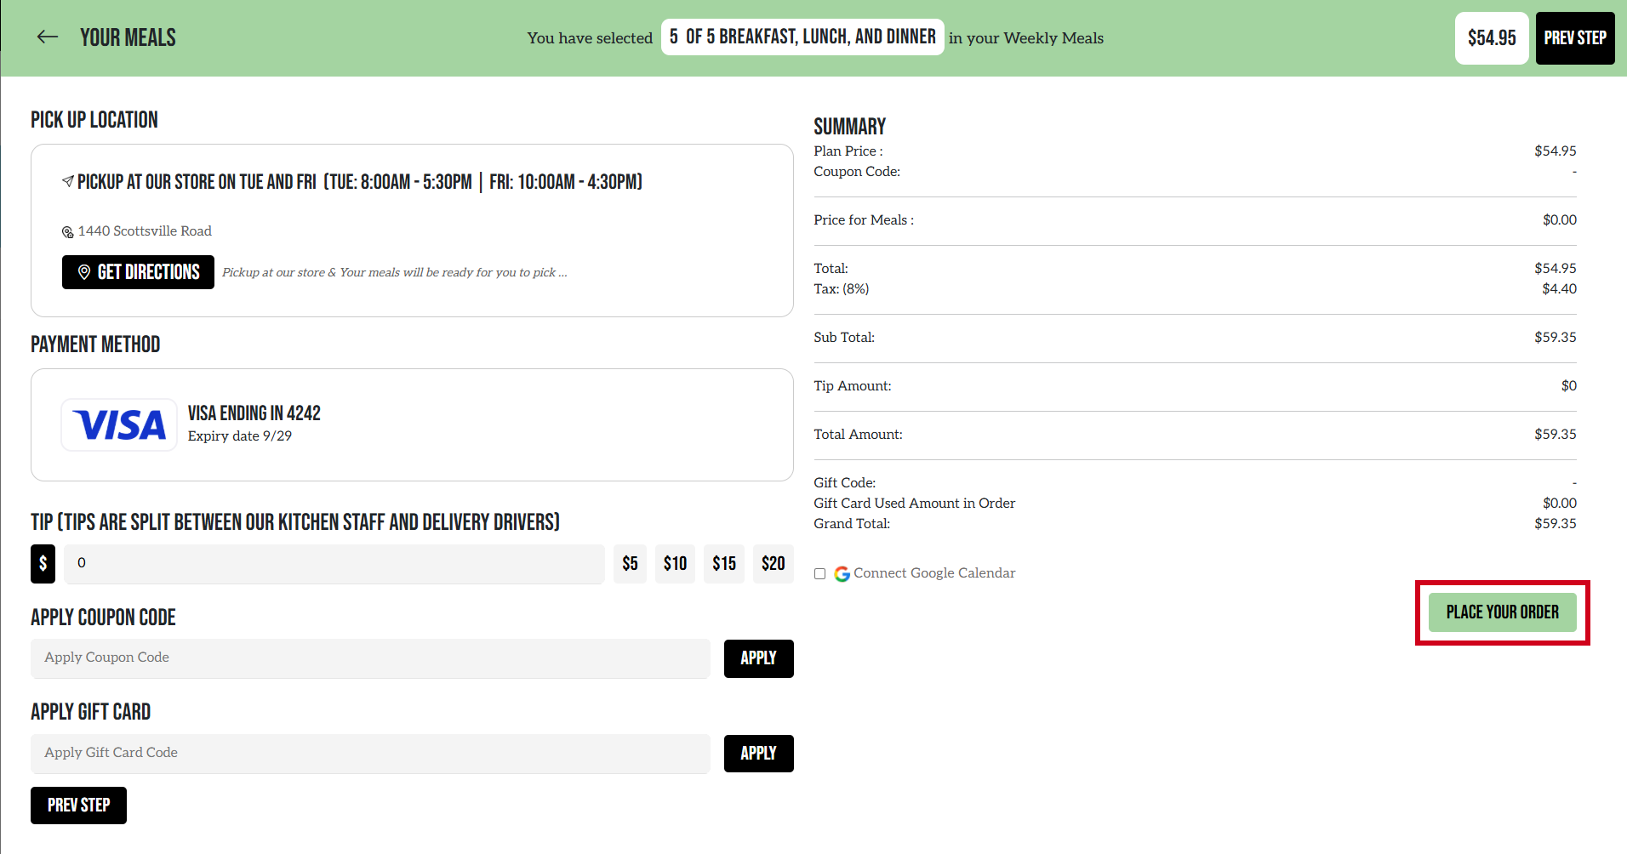Click GET DIRECTIONS for the store
Viewport: 1627px width, 854px height.
(137, 272)
